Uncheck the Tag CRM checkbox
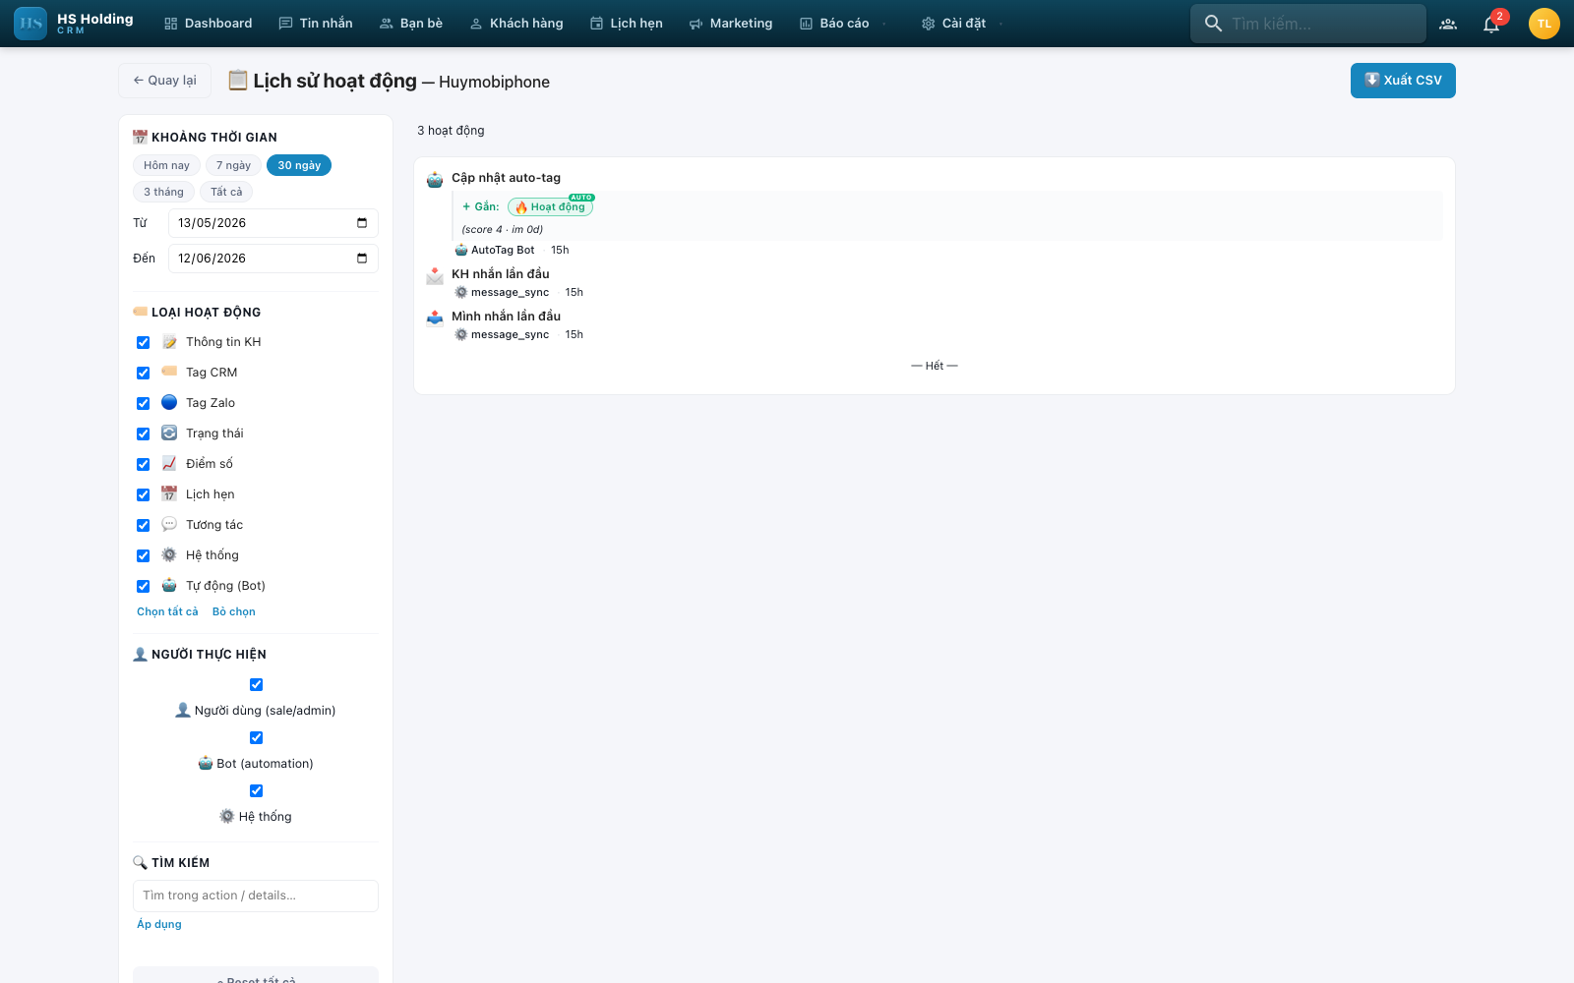 143,373
